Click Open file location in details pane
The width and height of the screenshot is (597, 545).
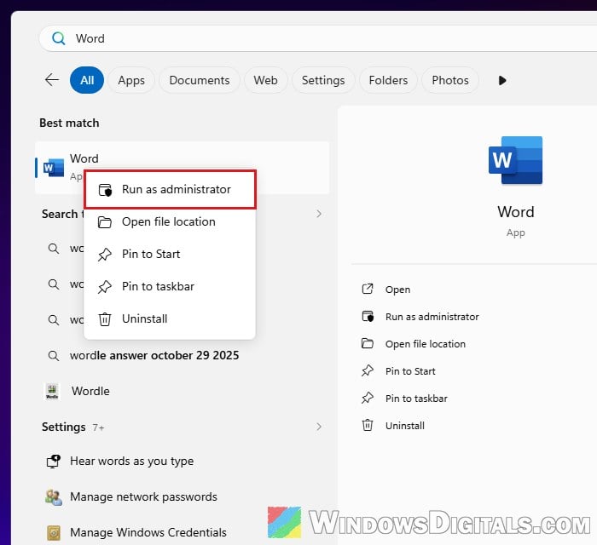click(426, 344)
